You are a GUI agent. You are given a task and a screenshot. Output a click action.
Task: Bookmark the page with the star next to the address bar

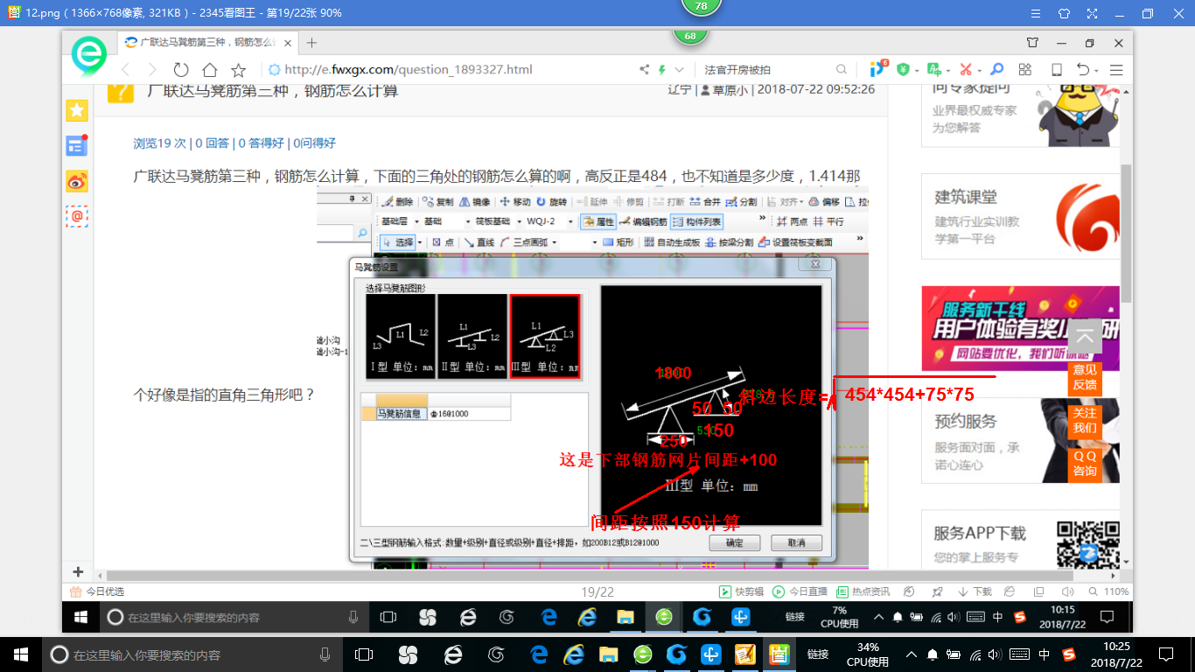tap(238, 70)
